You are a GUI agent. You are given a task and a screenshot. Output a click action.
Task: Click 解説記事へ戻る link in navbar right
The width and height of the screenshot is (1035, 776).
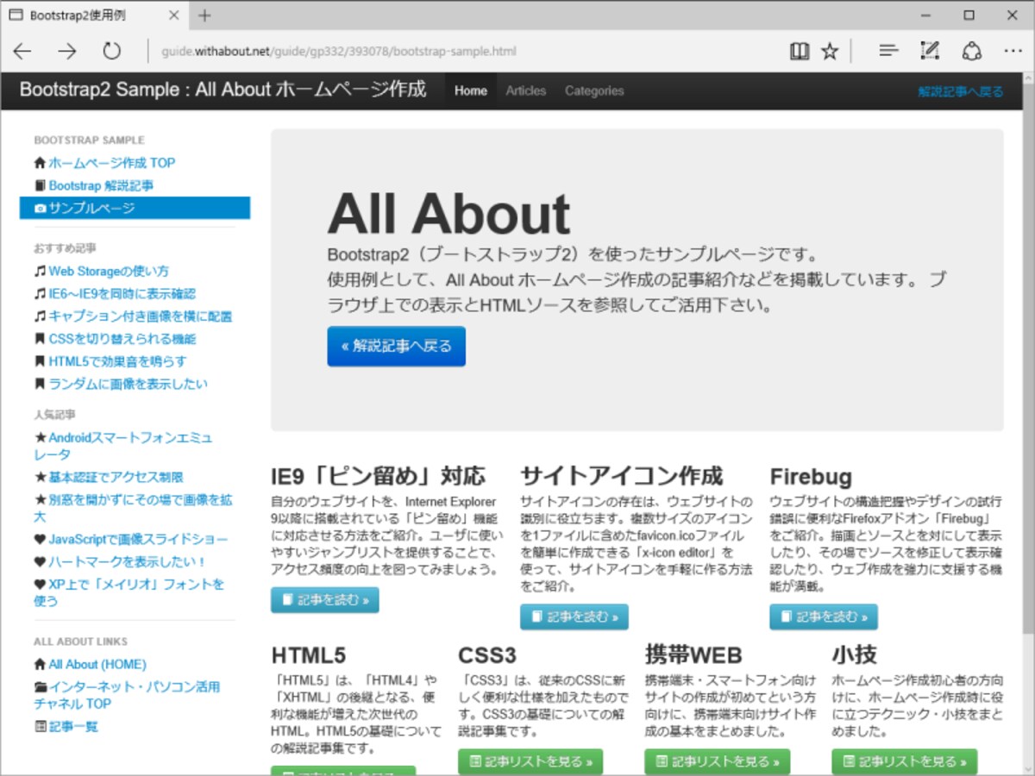tap(961, 91)
